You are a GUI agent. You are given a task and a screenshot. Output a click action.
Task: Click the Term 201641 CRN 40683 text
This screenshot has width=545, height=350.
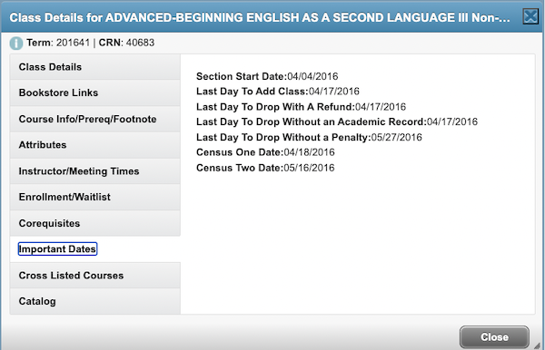pos(90,43)
